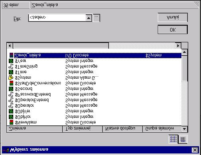This screenshot has width=201, height=155.
Task: Switch to details view mode icon
Action: click(183, 139)
